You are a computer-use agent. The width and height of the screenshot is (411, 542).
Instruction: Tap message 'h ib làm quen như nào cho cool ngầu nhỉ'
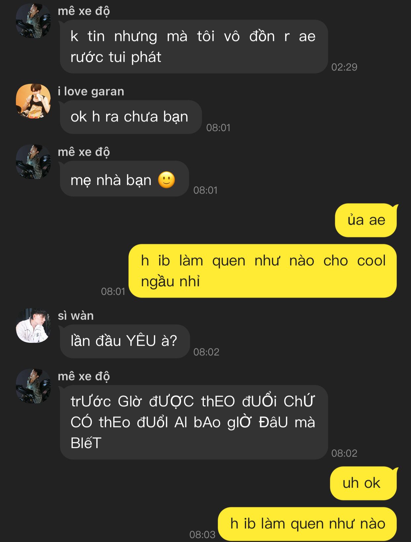pos(263,271)
